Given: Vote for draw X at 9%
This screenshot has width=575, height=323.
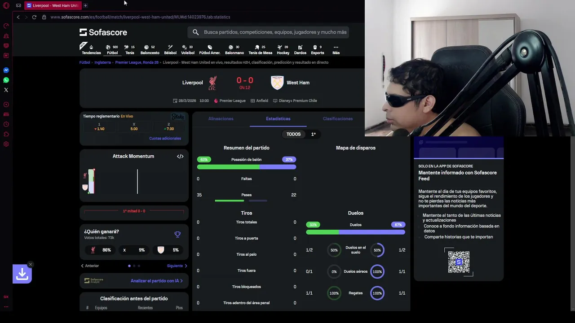Looking at the screenshot, I should tap(134, 250).
